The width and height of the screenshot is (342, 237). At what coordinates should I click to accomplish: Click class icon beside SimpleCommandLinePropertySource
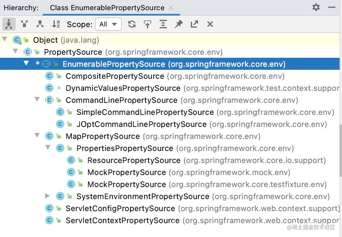60,112
